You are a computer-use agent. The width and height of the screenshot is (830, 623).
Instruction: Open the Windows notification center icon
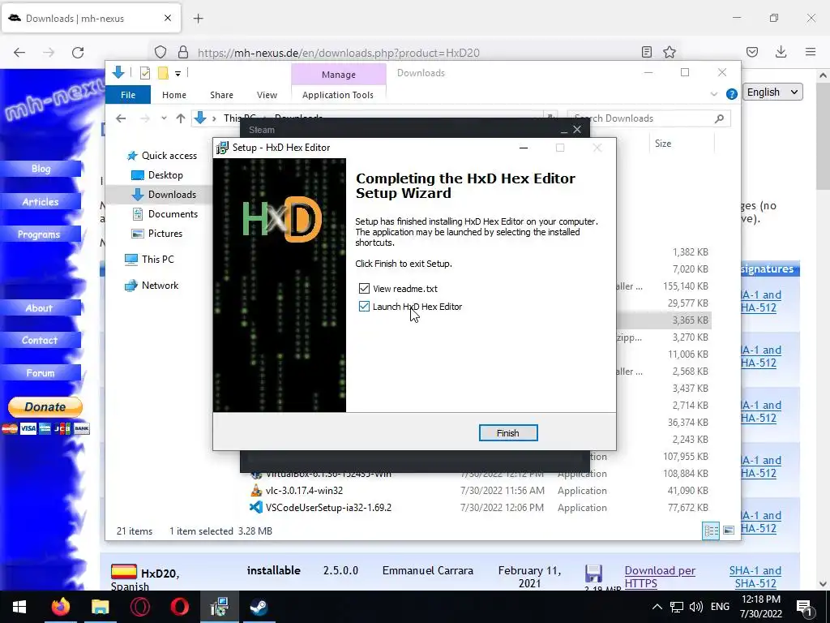[804, 607]
